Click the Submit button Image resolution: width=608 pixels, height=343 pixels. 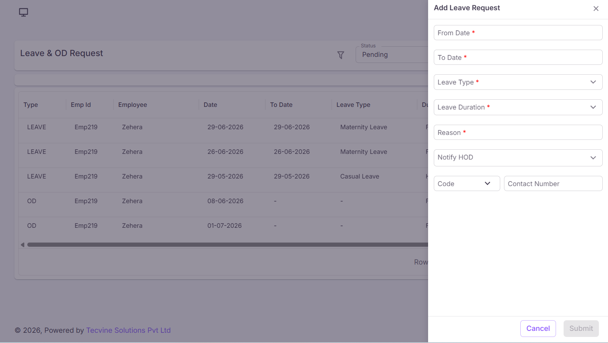coord(581,329)
